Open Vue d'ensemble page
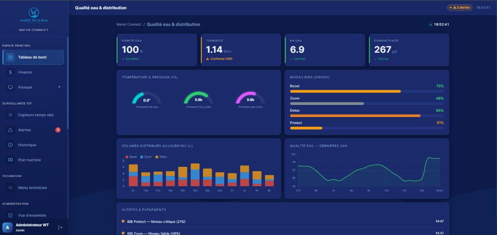This screenshot has height=235, width=497. (33, 216)
